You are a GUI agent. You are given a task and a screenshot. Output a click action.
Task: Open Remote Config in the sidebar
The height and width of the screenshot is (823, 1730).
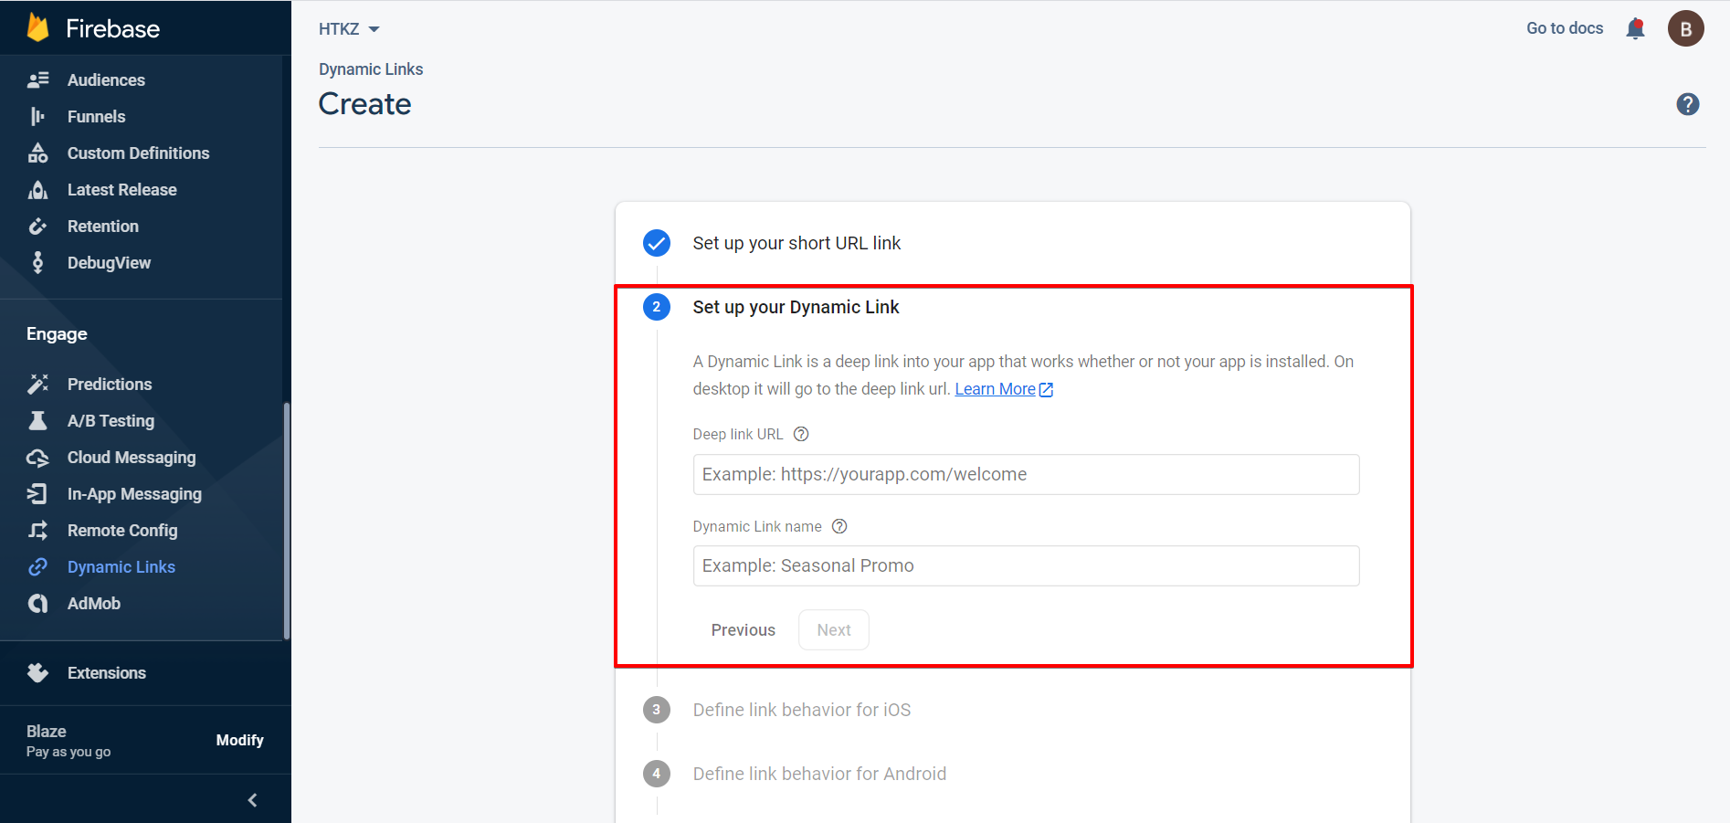coord(121,531)
